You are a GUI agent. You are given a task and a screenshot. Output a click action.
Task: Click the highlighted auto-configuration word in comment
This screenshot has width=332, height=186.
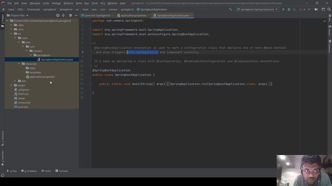143,52
